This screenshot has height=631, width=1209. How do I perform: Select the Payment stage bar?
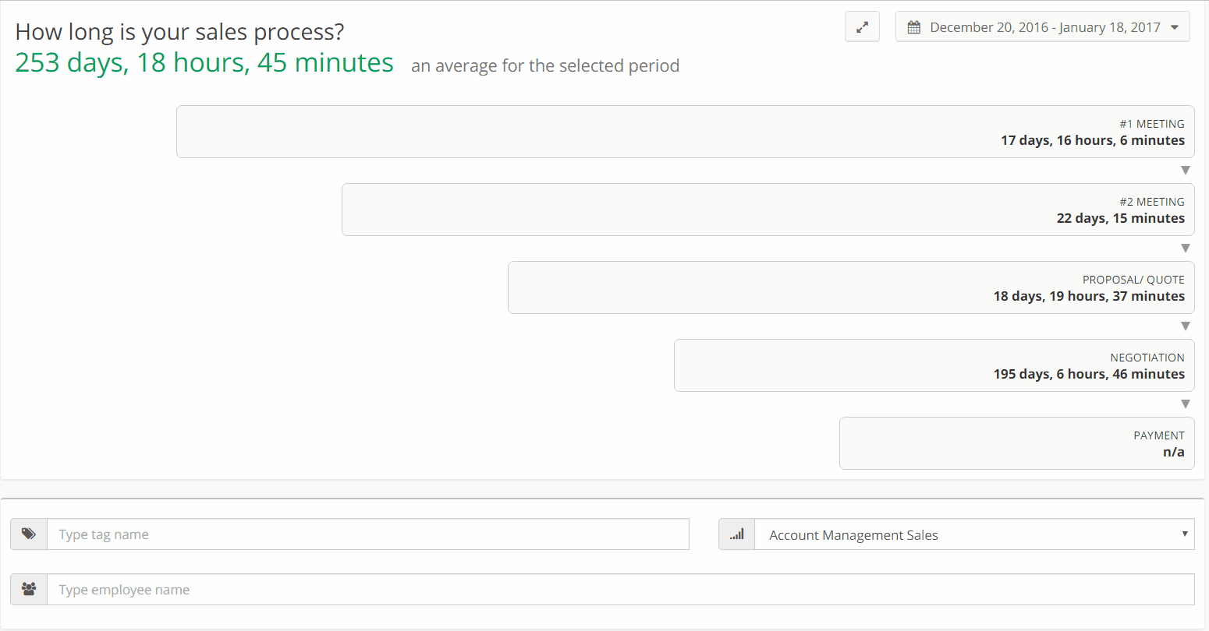coord(1017,443)
